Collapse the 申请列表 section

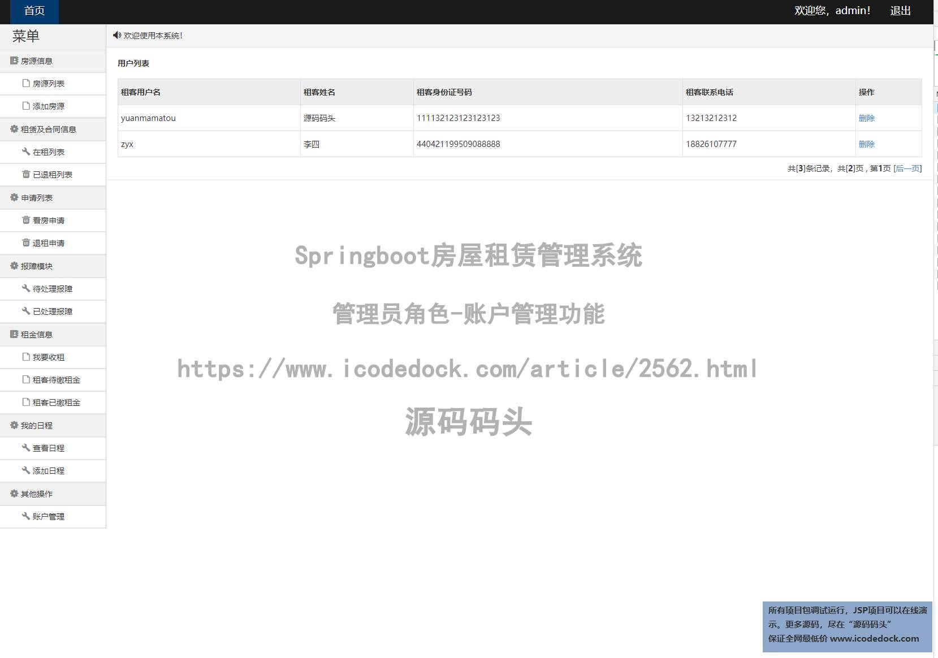pos(36,197)
